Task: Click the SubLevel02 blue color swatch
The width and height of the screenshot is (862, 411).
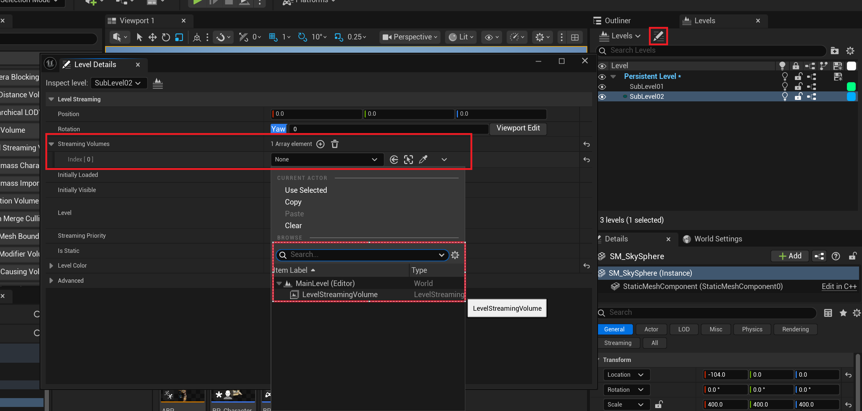Action: point(851,97)
